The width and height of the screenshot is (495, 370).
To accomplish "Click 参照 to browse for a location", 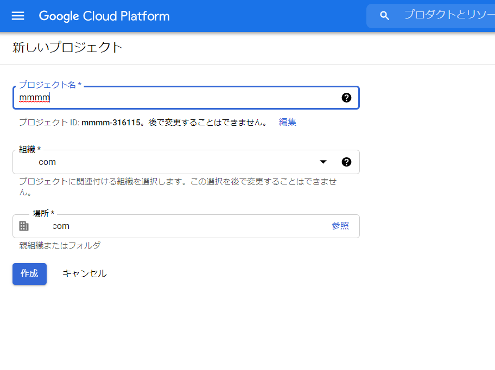I will point(340,226).
